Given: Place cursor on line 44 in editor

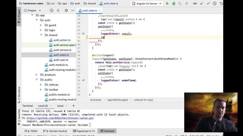Looking at the screenshot, I should point(155,37).
